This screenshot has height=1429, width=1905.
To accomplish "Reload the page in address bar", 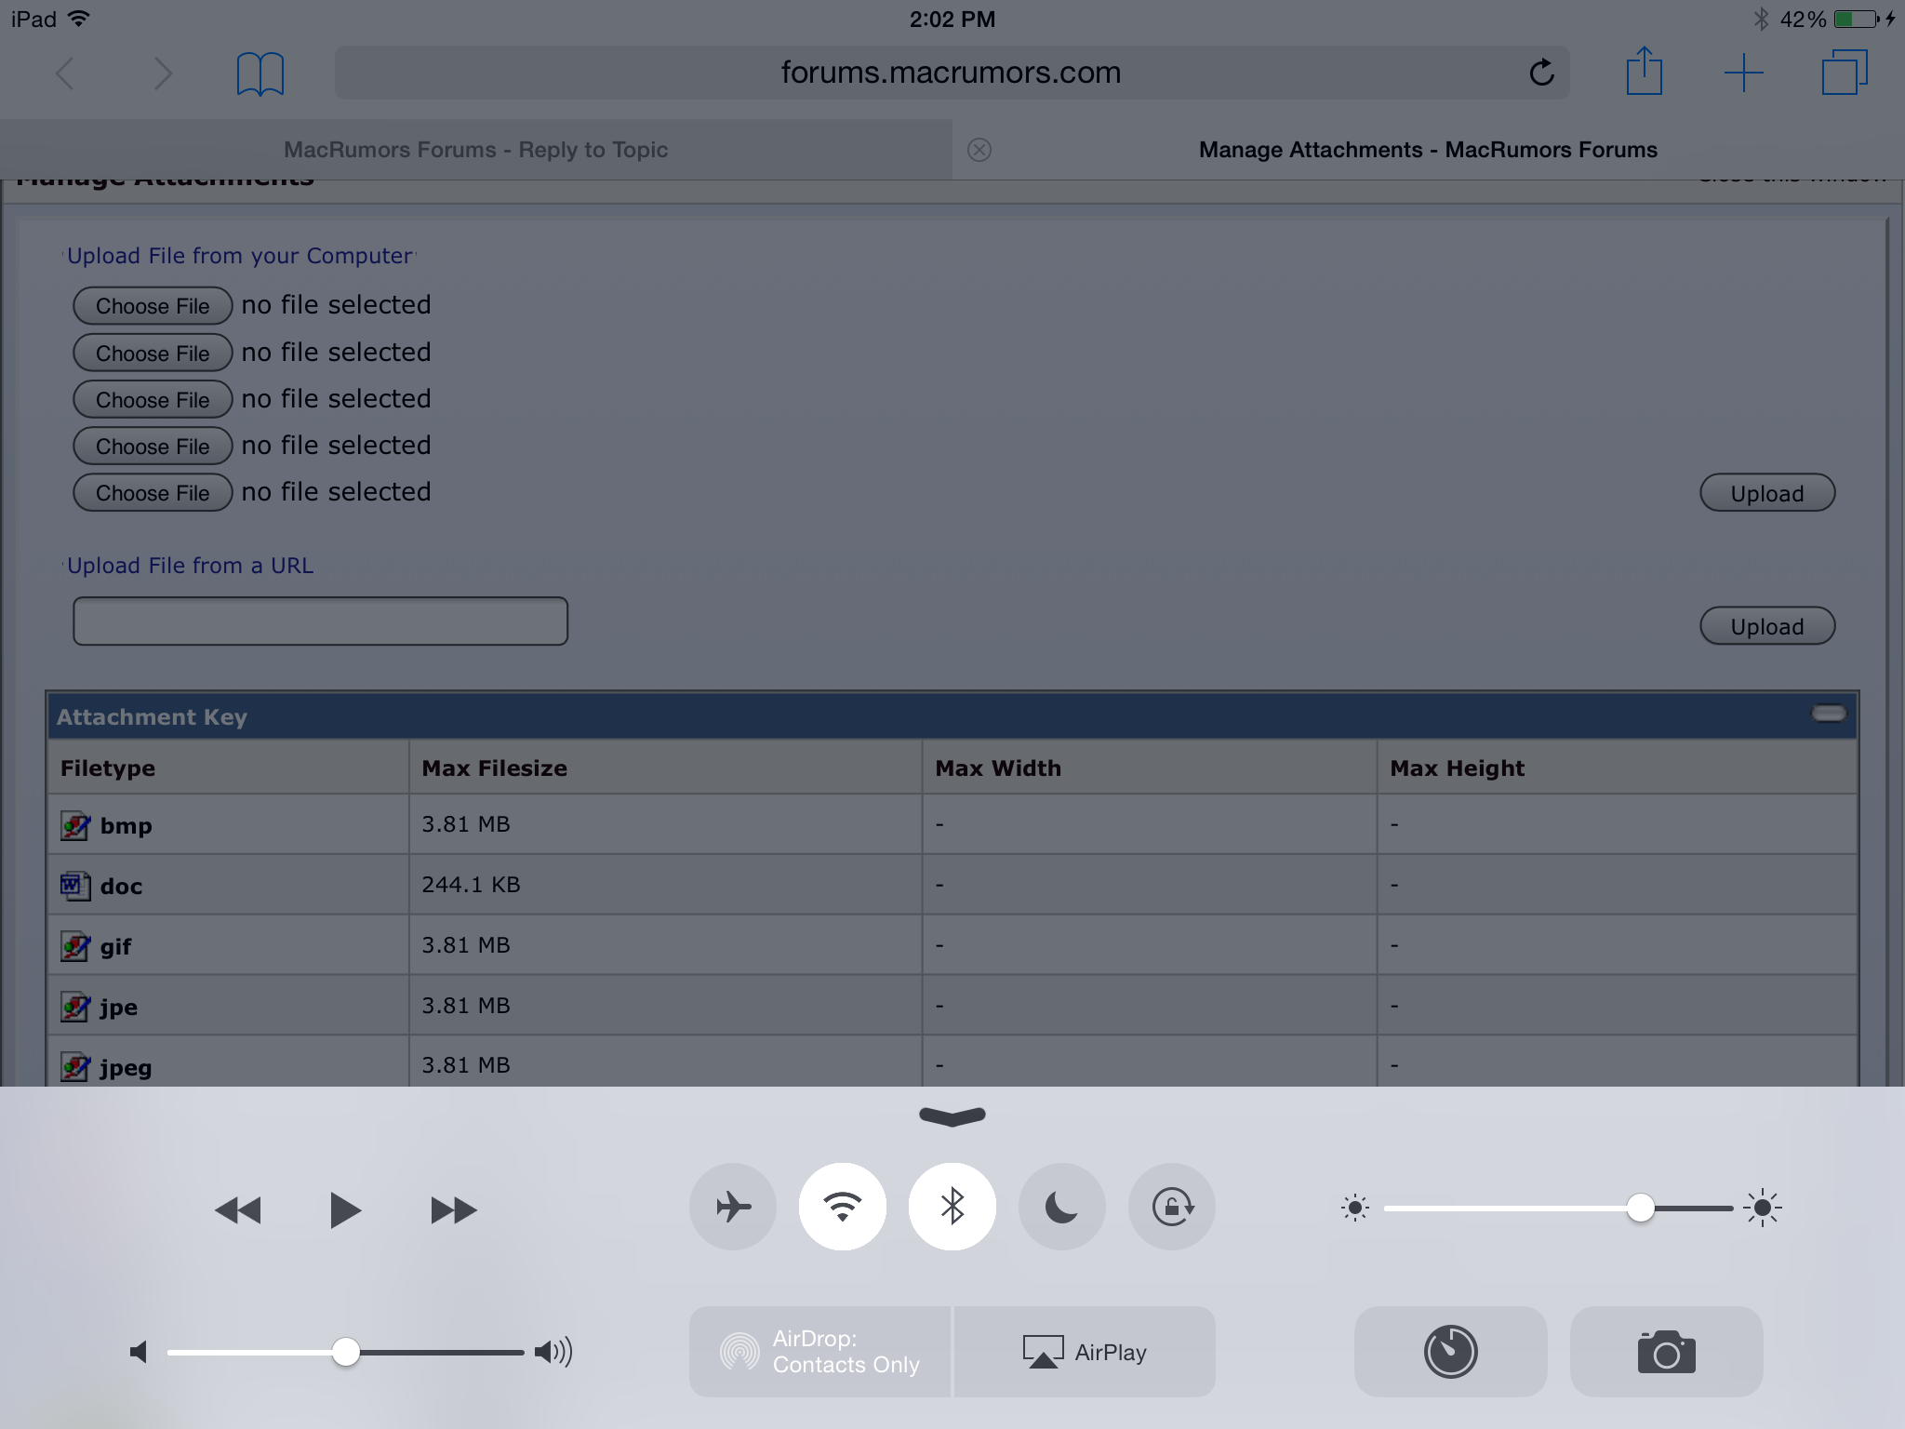I will [1541, 73].
